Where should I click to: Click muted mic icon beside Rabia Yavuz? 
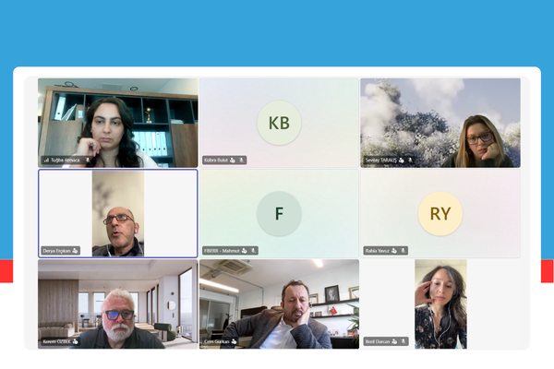coord(403,251)
